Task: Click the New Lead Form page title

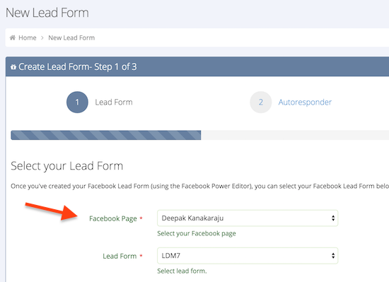Action: (x=47, y=13)
